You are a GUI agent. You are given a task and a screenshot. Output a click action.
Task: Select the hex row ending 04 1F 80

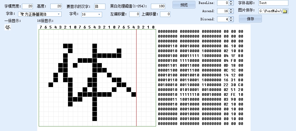tap(201, 56)
